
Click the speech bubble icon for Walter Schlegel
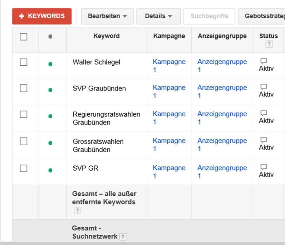pos(263,61)
